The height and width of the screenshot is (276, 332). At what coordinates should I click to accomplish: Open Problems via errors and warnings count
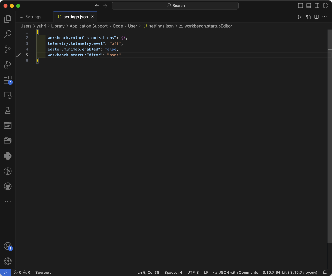[22, 273]
